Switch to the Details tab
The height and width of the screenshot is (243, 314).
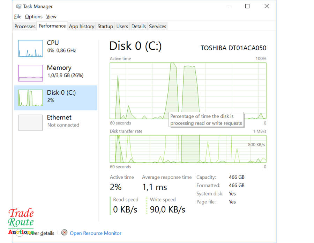[x=139, y=26]
